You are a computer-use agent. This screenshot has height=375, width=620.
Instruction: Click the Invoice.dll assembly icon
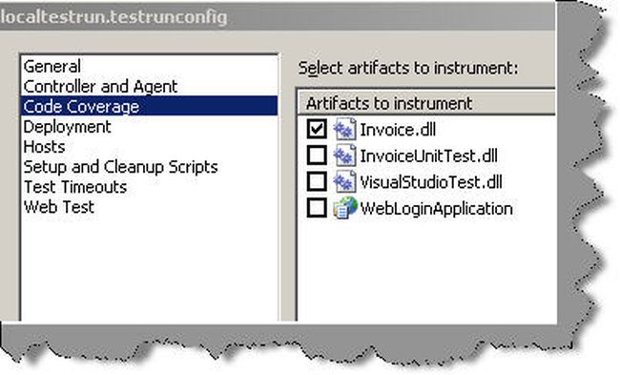[x=344, y=129]
